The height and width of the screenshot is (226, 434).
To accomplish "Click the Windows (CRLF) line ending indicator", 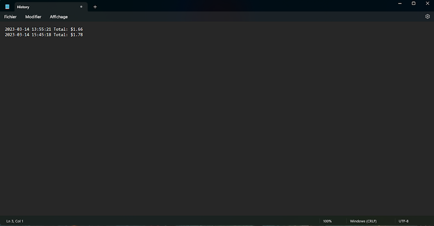I will coord(363,221).
